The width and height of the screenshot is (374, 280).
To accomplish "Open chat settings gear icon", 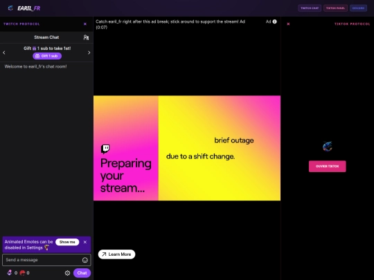I will [x=67, y=273].
